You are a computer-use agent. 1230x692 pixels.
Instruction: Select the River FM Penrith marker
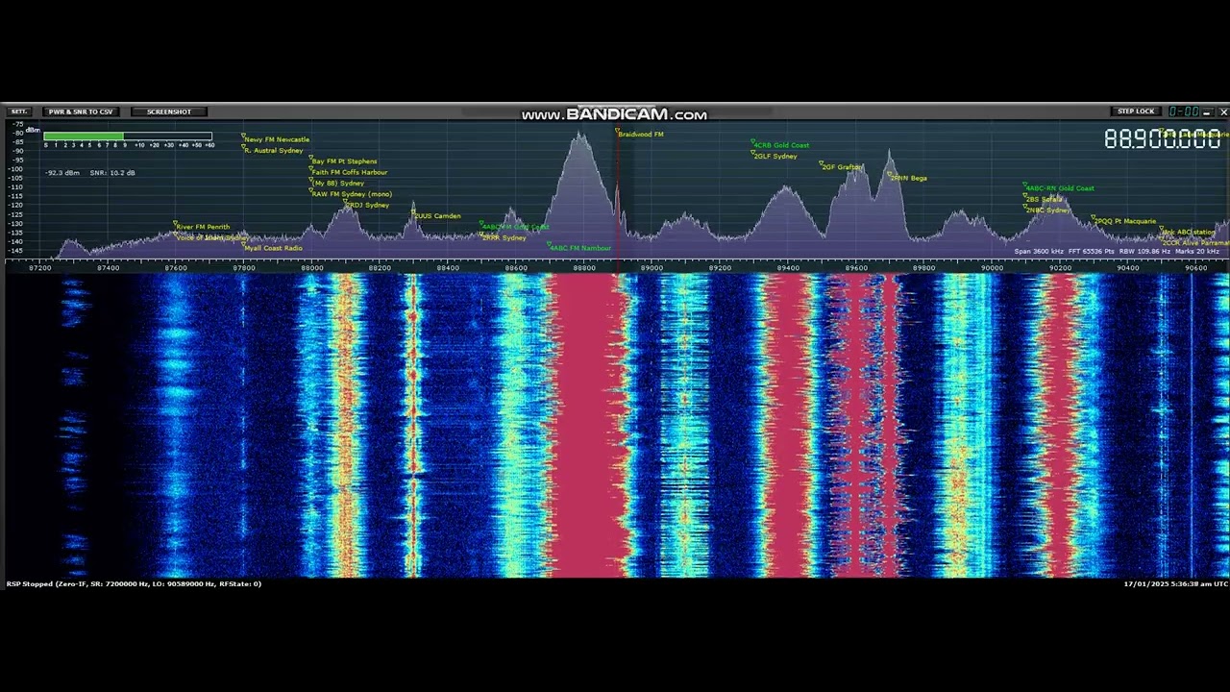coord(203,227)
